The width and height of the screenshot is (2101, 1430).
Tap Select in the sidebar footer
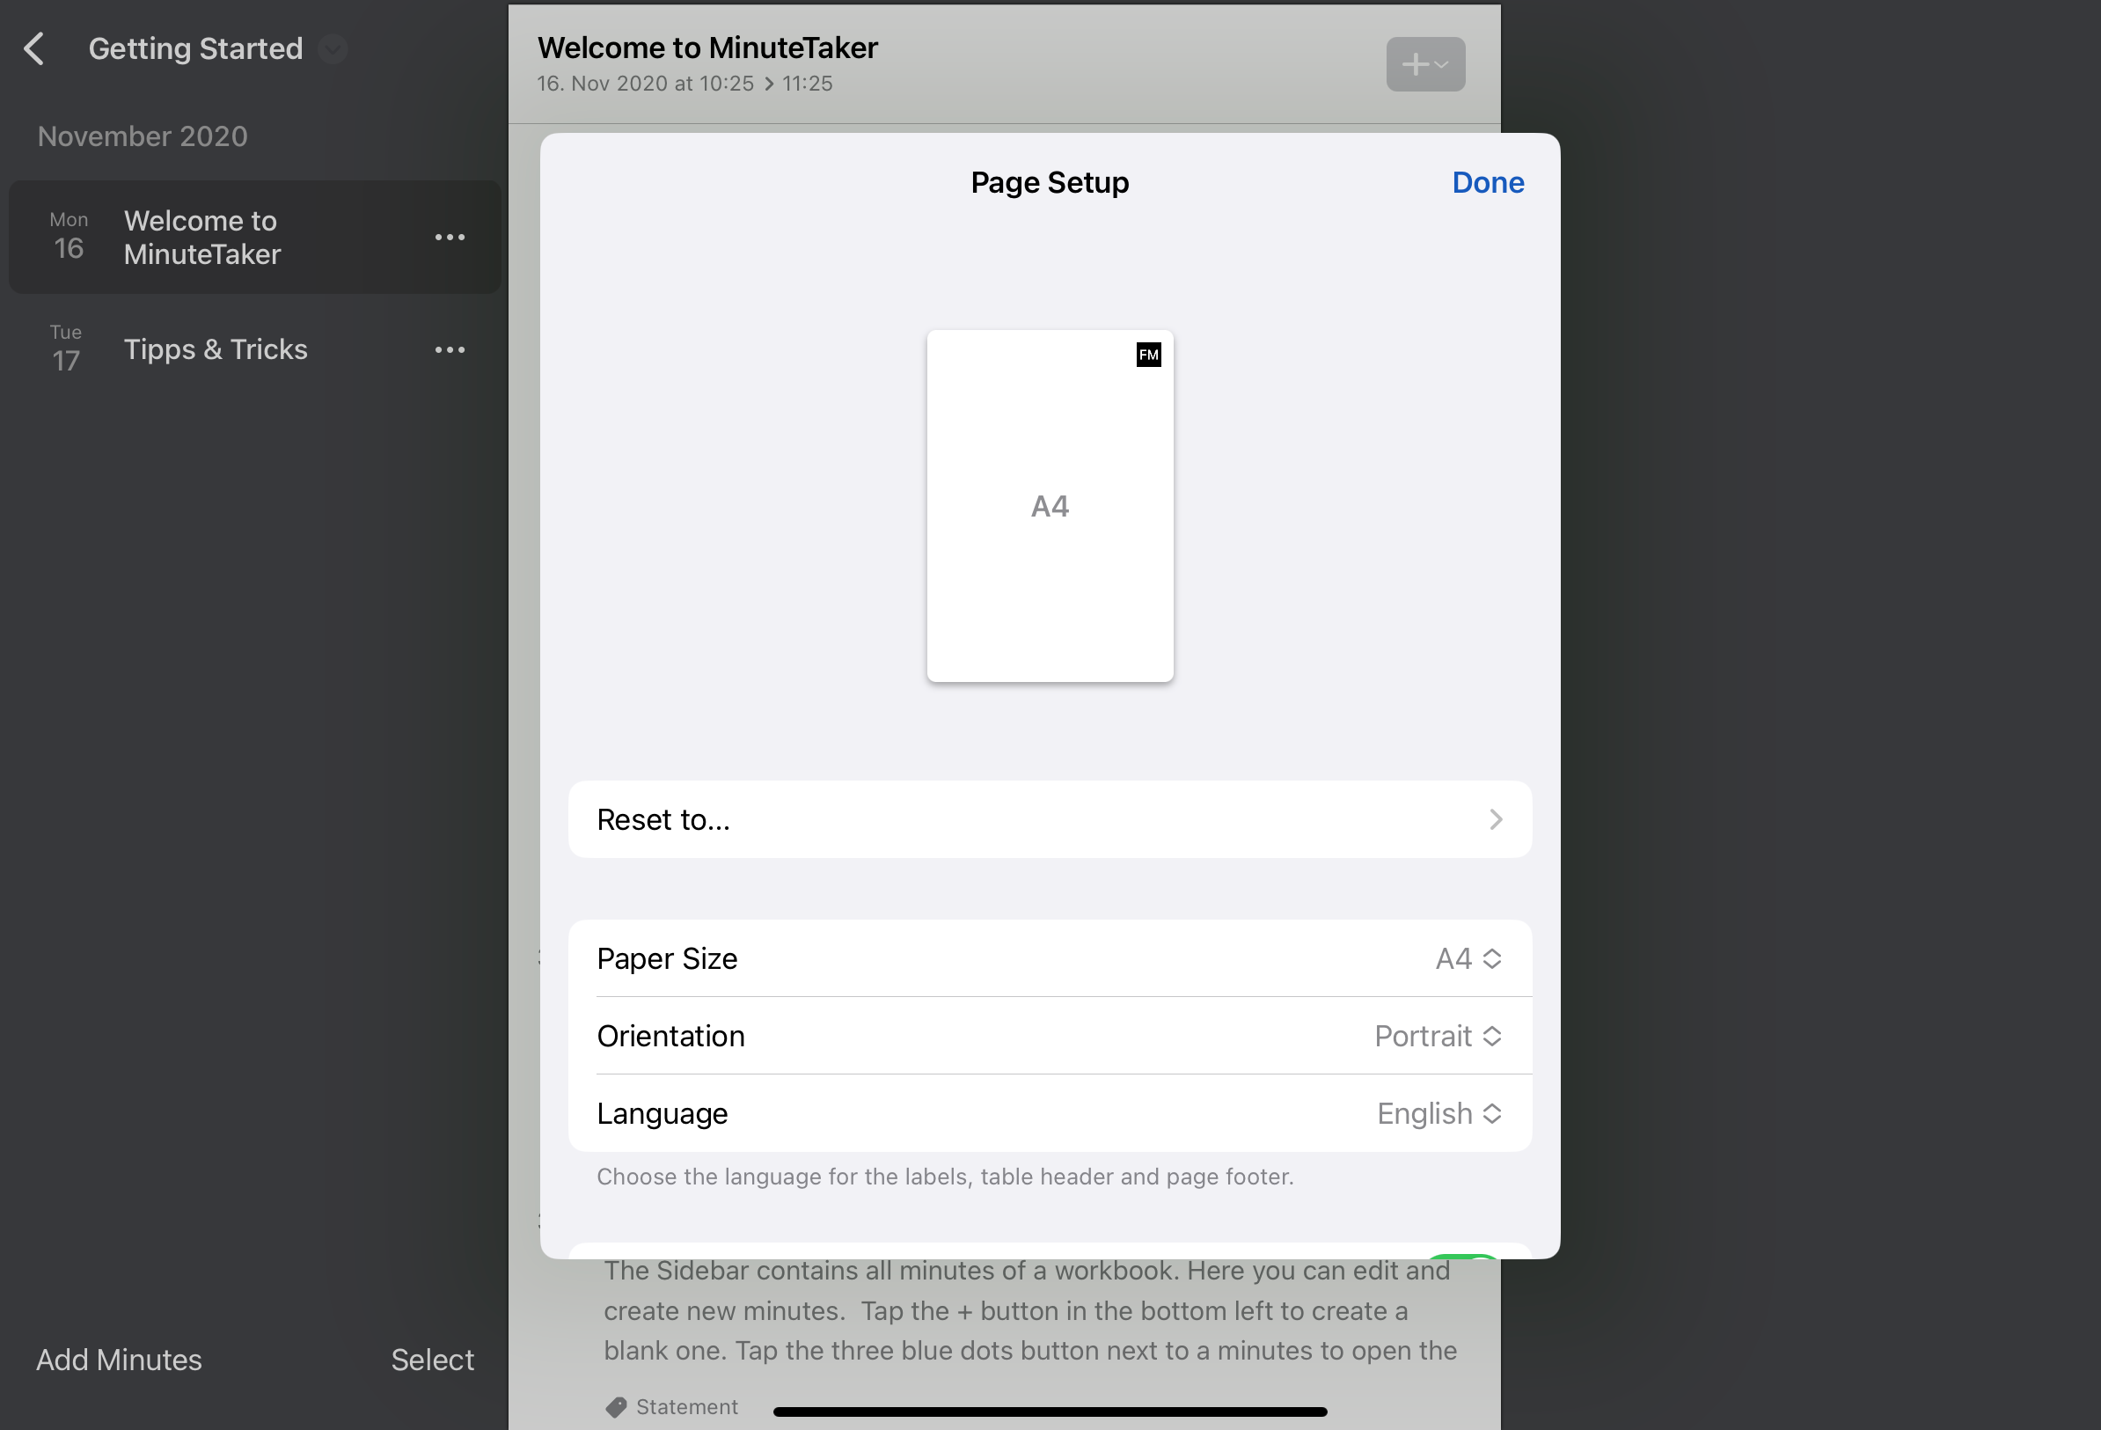[x=432, y=1360]
